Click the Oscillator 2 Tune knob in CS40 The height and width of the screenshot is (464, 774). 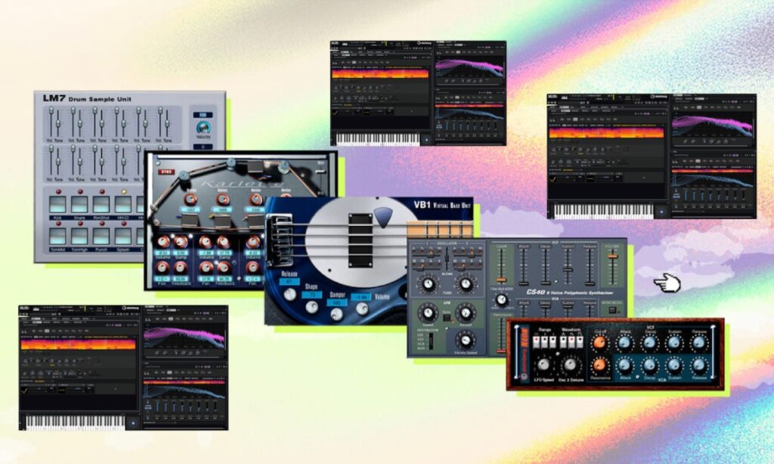pyautogui.click(x=466, y=284)
